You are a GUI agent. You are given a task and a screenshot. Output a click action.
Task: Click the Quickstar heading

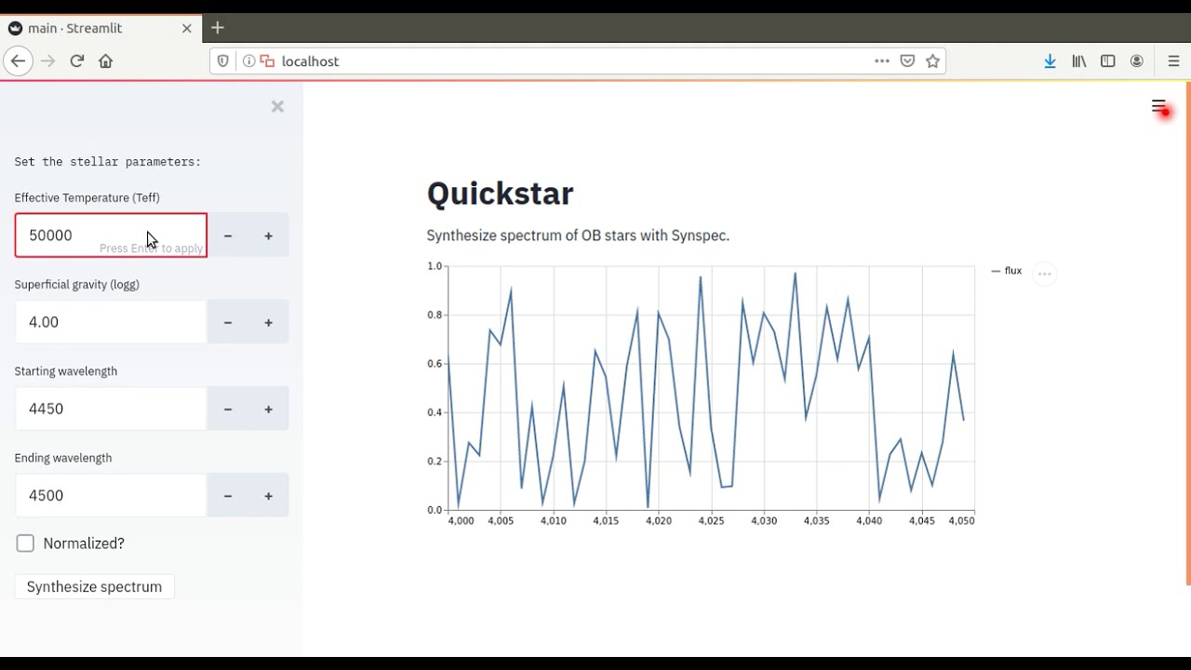coord(500,194)
